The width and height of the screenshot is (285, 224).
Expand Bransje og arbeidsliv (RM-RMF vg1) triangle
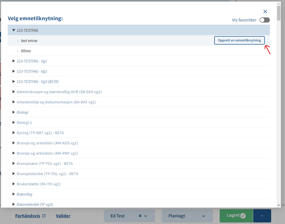point(14,153)
